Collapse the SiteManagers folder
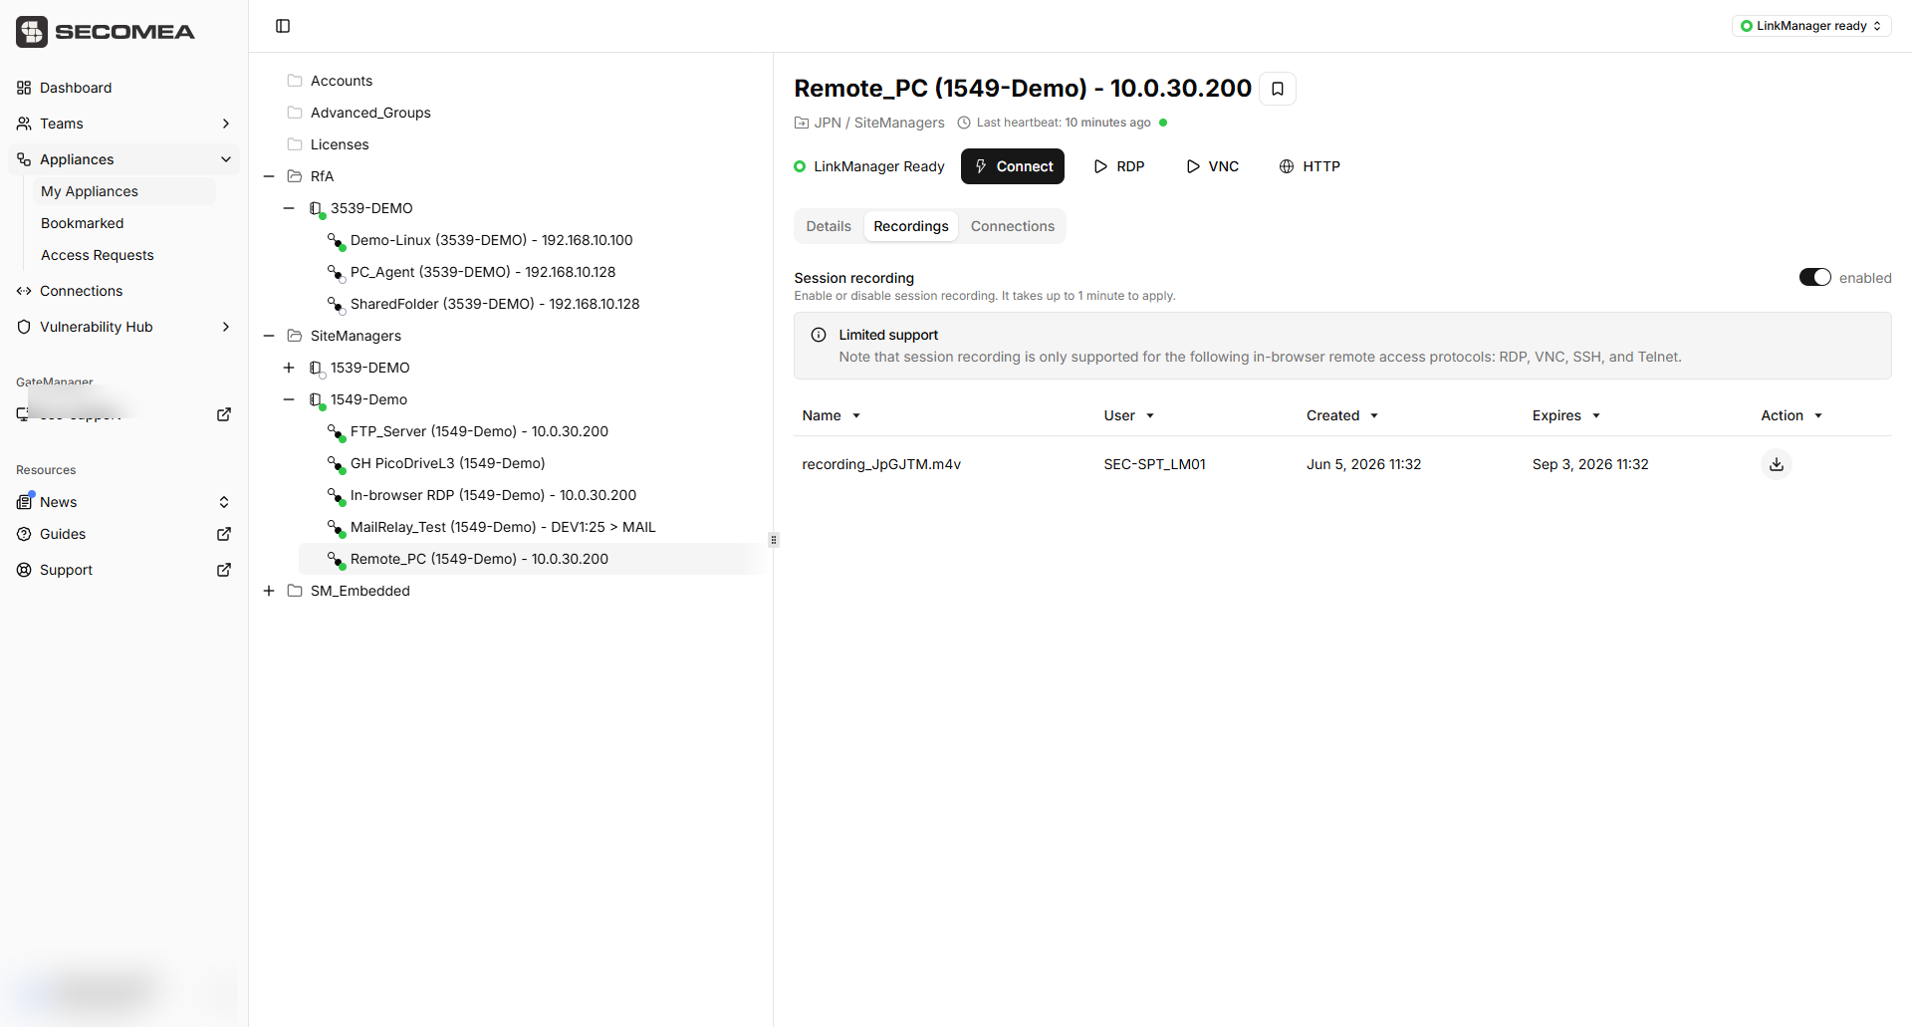Screen dimensions: 1912x1027 click(269, 336)
